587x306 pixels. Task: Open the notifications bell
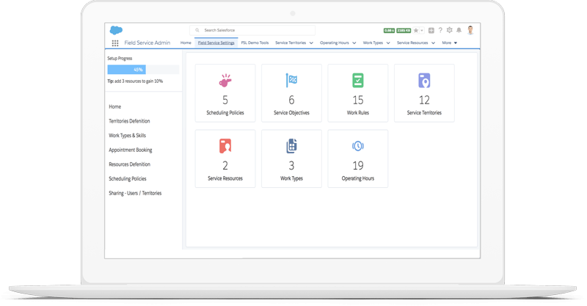459,30
